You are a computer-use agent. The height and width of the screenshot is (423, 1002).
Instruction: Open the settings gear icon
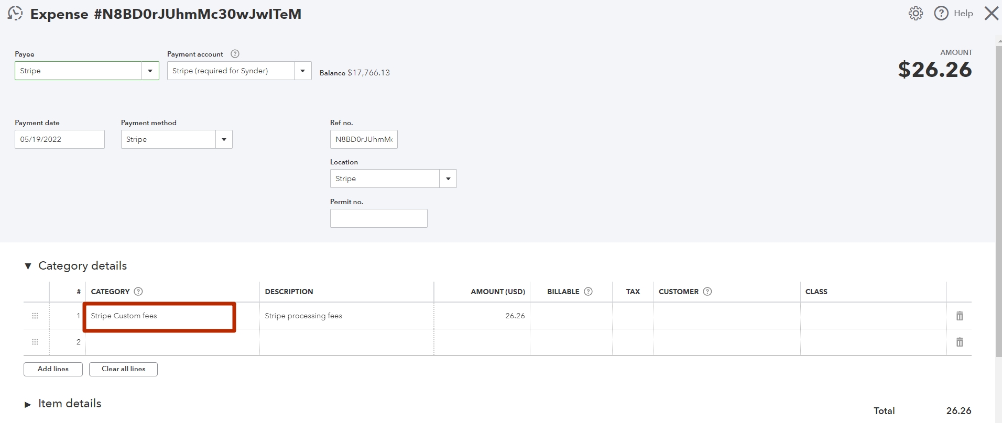pos(916,13)
